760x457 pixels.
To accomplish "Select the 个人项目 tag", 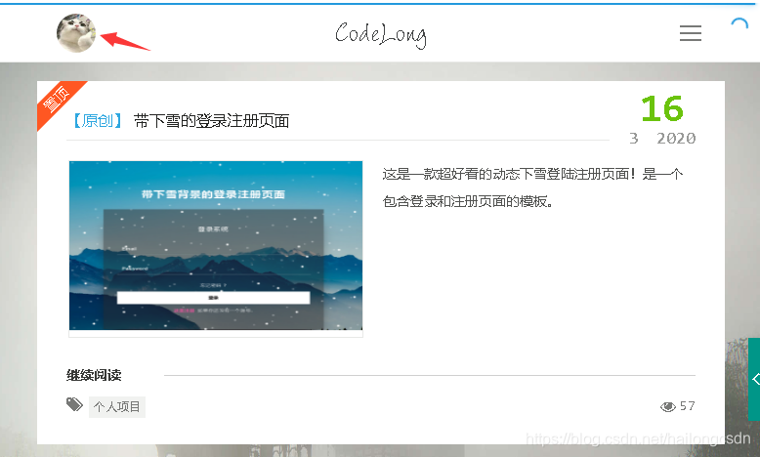I will tap(117, 406).
